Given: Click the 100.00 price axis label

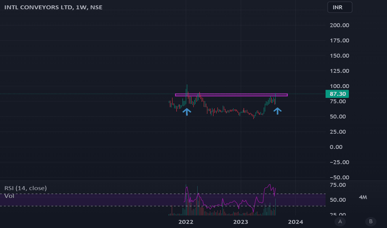Looking at the screenshot, I should pyautogui.click(x=339, y=86).
